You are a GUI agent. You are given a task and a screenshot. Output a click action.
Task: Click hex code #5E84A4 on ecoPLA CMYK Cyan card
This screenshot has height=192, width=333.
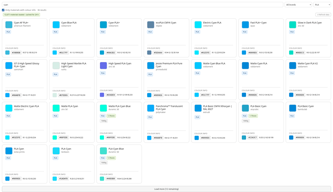coord(158,52)
